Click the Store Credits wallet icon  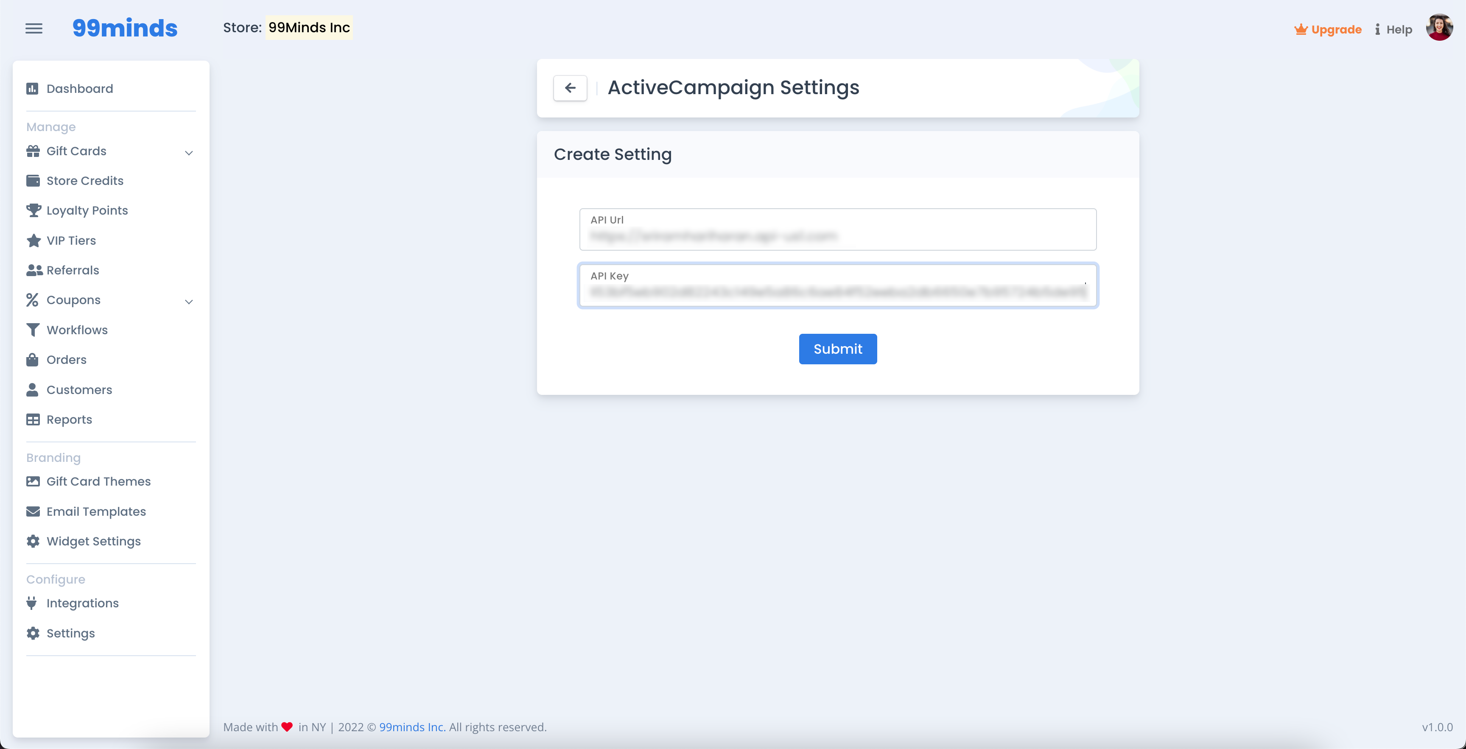coord(33,180)
